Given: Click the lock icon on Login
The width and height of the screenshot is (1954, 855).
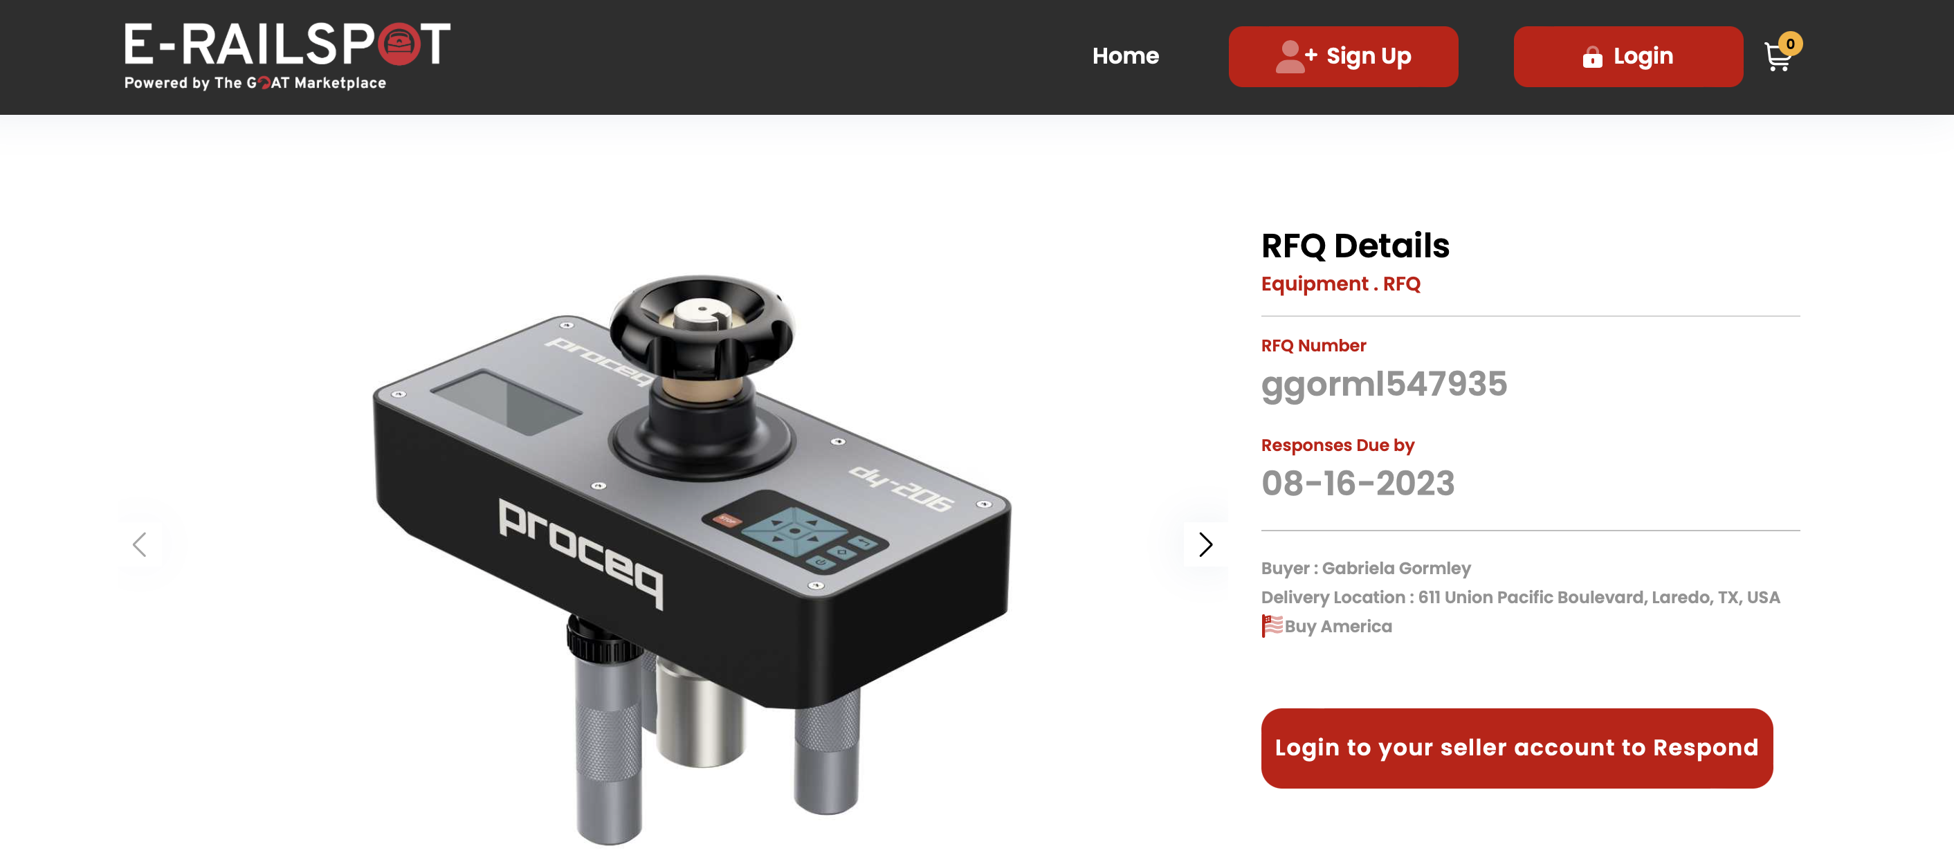Looking at the screenshot, I should (x=1592, y=57).
